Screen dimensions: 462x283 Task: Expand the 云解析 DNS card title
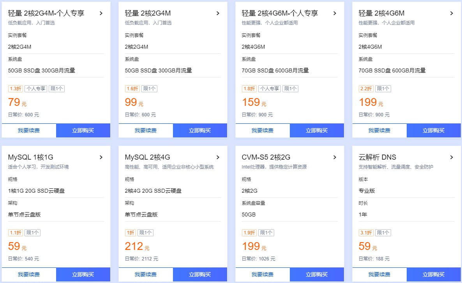pos(376,157)
